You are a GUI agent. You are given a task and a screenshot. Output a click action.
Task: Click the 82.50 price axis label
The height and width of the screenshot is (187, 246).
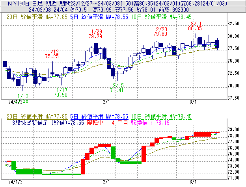point(233,24)
